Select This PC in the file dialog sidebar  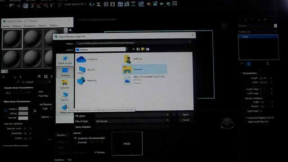[x=65, y=97]
